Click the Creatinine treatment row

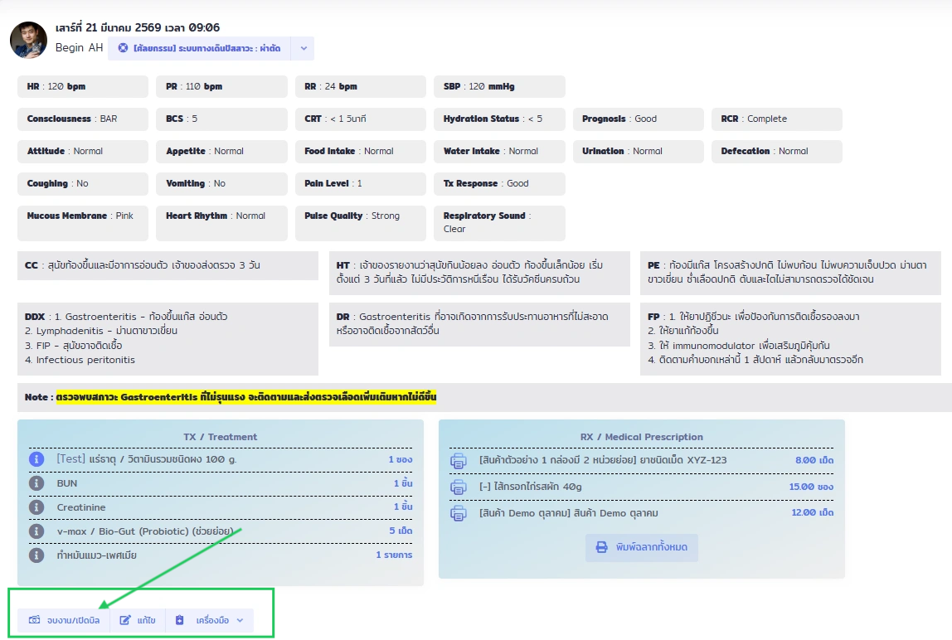tap(221, 507)
